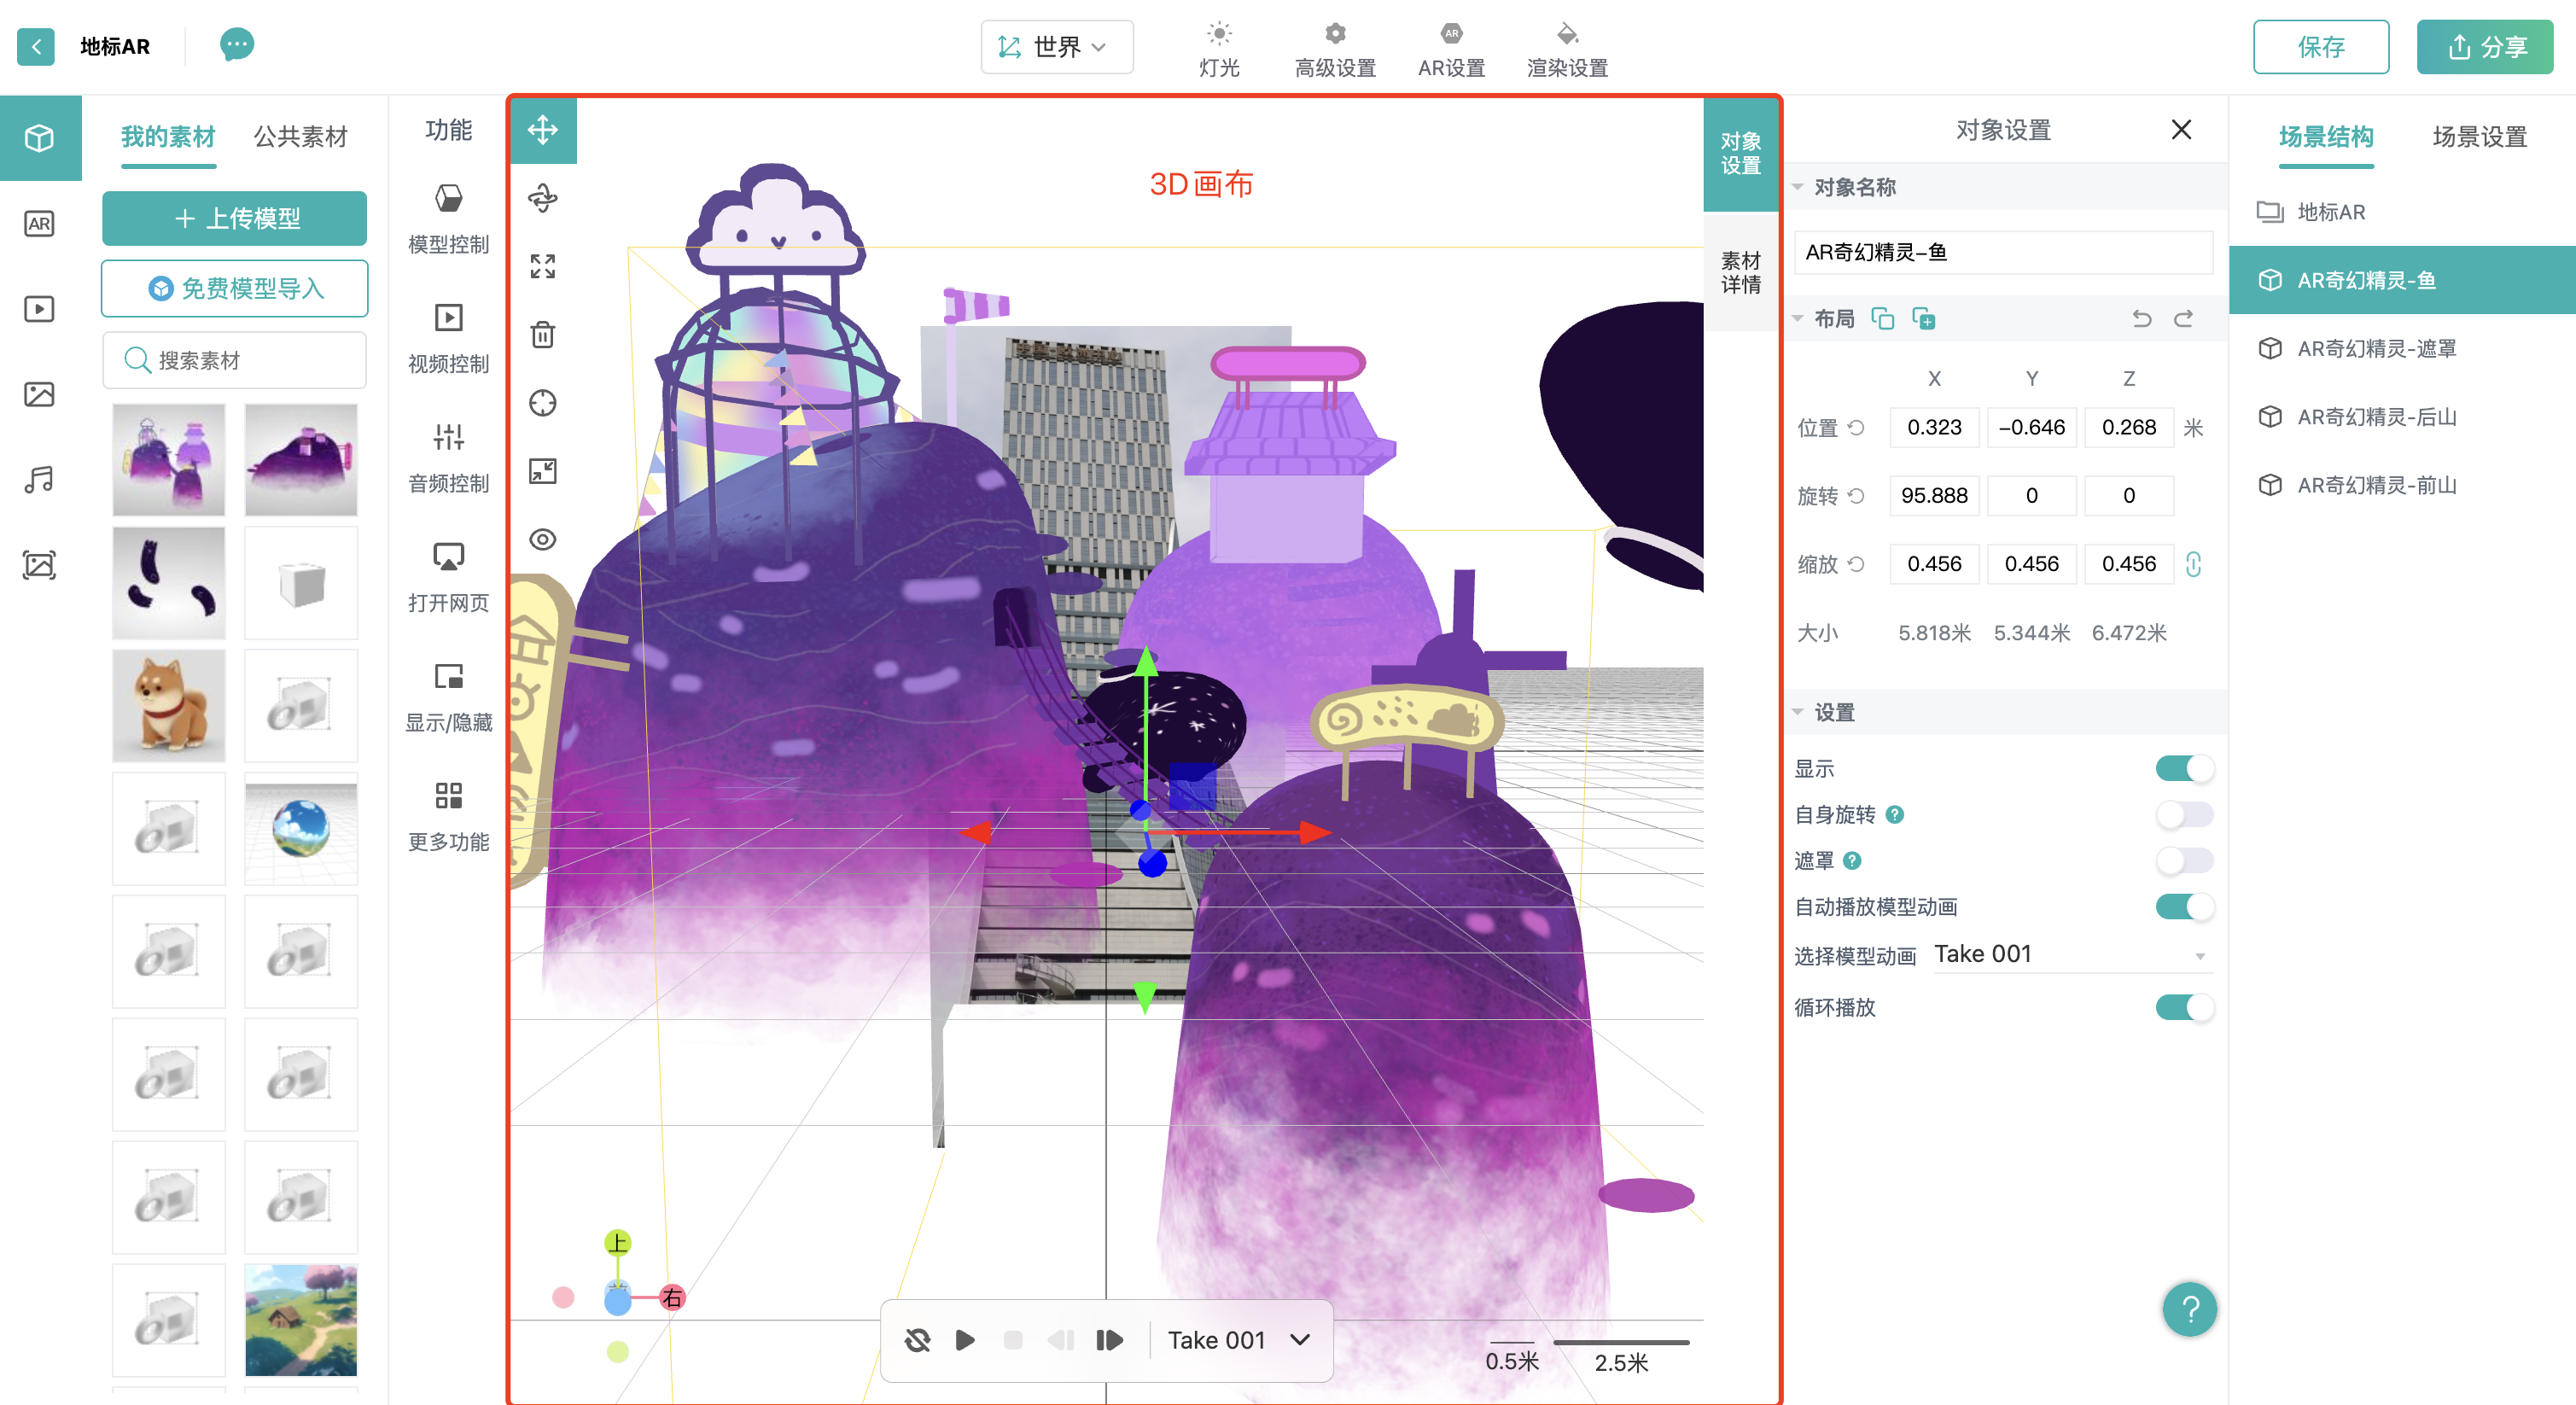The height and width of the screenshot is (1405, 2576).
Task: Enable the 自身旋转 toggle
Action: [2184, 814]
